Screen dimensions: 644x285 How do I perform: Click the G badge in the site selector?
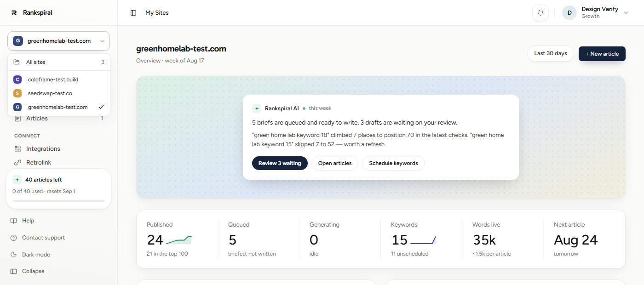pos(17,41)
